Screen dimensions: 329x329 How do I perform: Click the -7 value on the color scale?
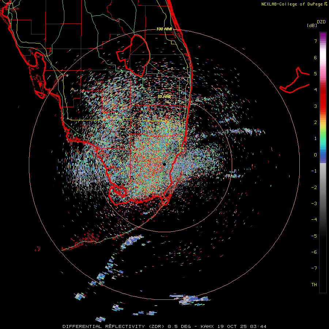pos(314,268)
